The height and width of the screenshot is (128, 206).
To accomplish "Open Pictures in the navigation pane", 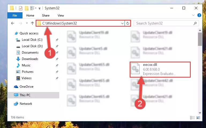I will coord(28,72).
